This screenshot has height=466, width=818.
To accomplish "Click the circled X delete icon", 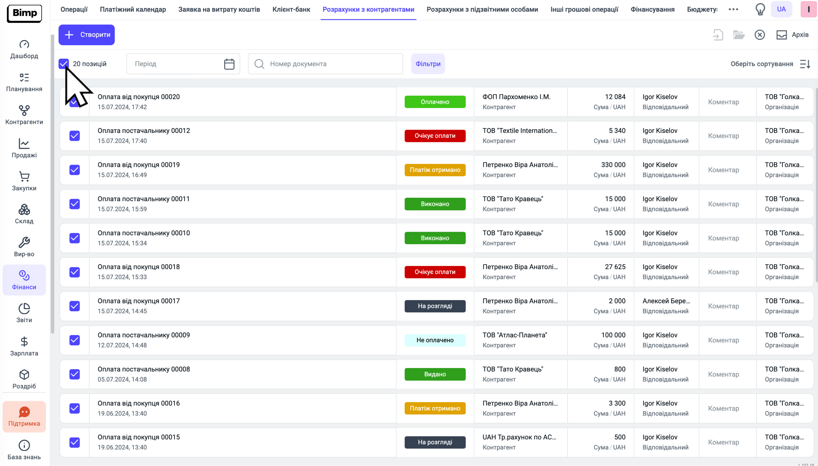I will [x=759, y=35].
